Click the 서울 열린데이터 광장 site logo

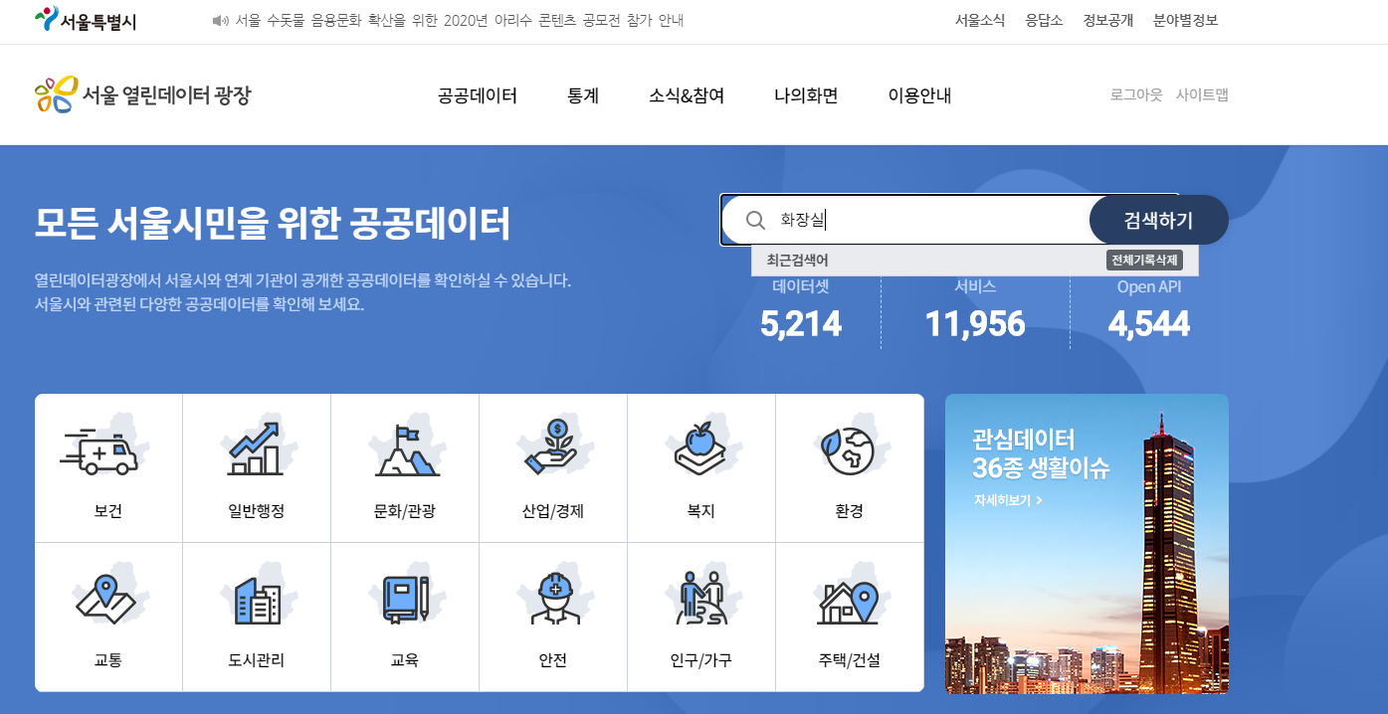[143, 95]
